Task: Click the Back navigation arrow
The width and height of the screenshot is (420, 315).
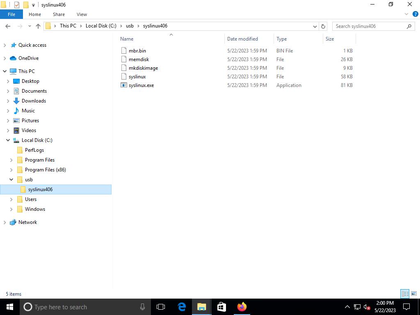Action: [x=8, y=26]
